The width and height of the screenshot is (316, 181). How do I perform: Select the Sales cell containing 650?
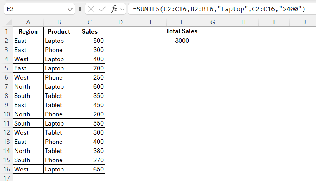tap(89, 169)
